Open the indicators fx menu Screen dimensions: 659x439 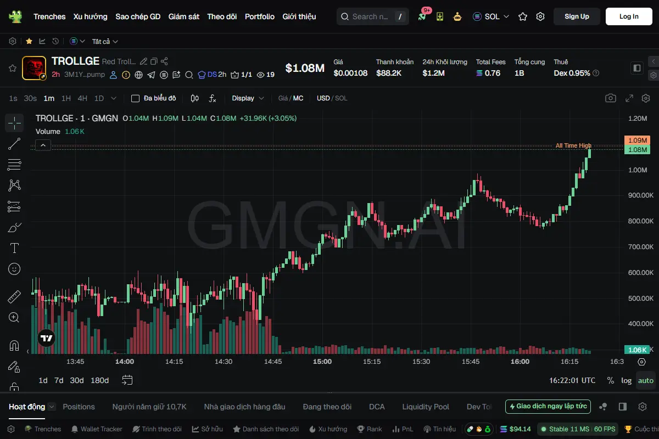213,98
